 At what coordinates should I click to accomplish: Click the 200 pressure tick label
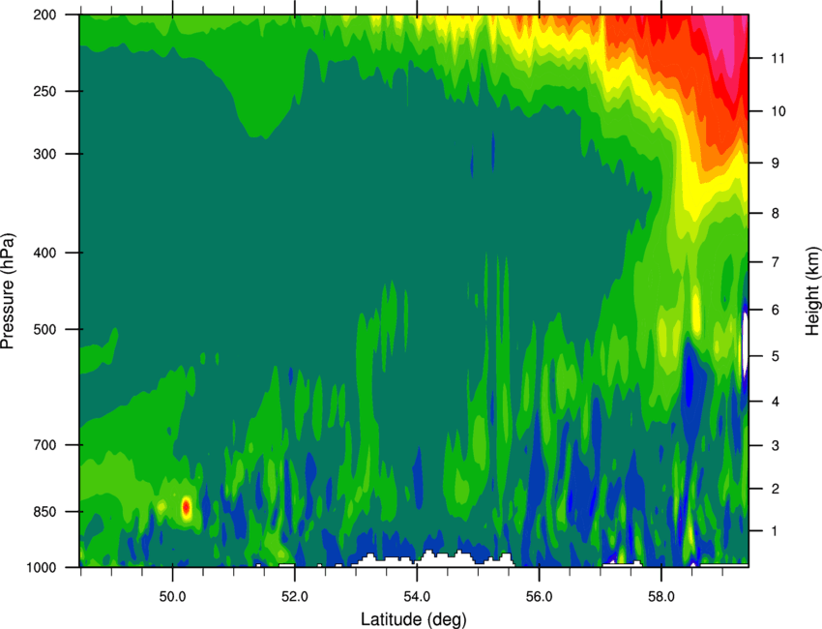(x=45, y=15)
